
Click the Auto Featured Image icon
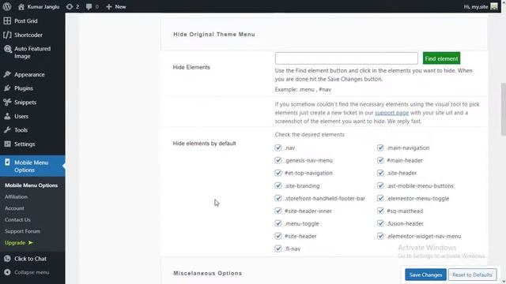[x=7, y=49]
